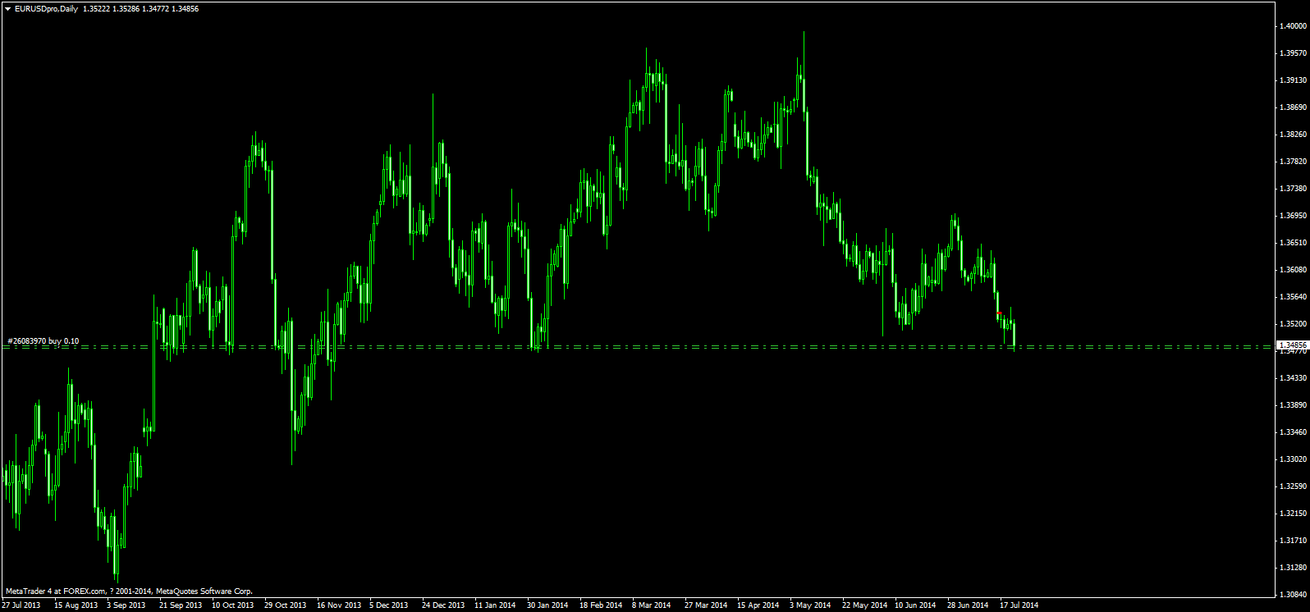Click the 1.30840 price axis label
The image size is (1310, 612).
[1293, 595]
